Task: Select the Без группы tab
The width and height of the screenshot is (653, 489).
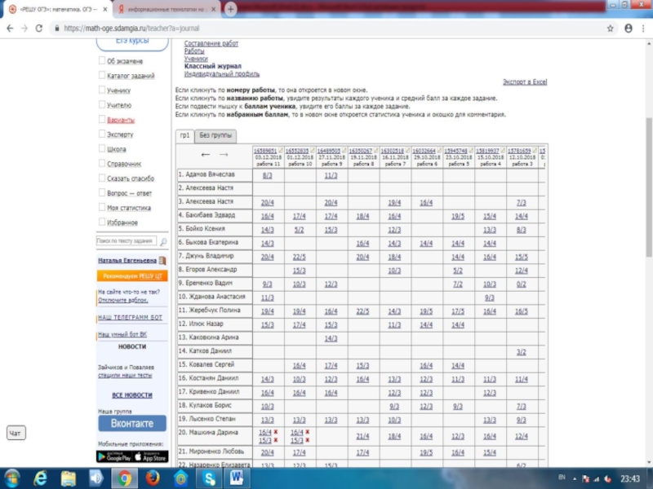Action: pyautogui.click(x=215, y=135)
